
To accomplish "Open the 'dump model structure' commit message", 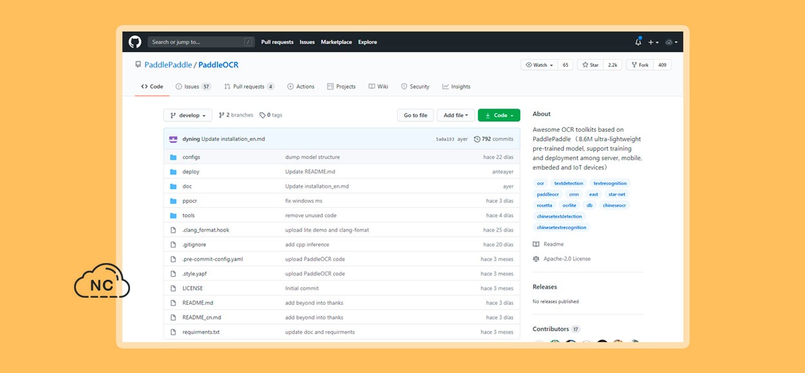I will [x=312, y=157].
